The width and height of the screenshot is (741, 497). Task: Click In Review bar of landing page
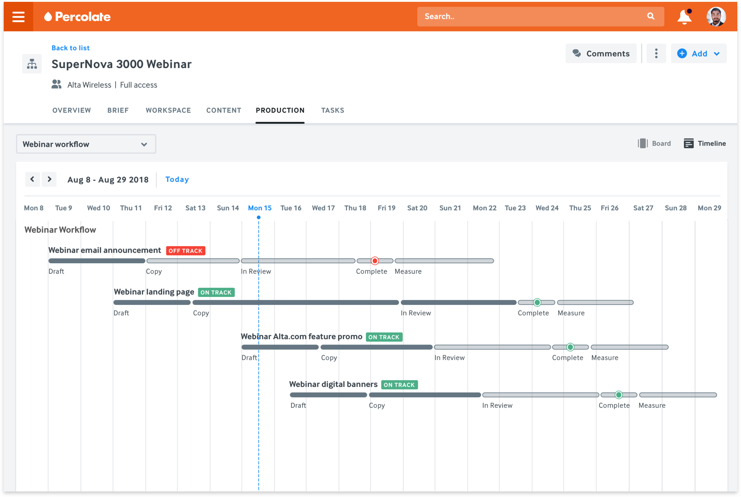459,303
